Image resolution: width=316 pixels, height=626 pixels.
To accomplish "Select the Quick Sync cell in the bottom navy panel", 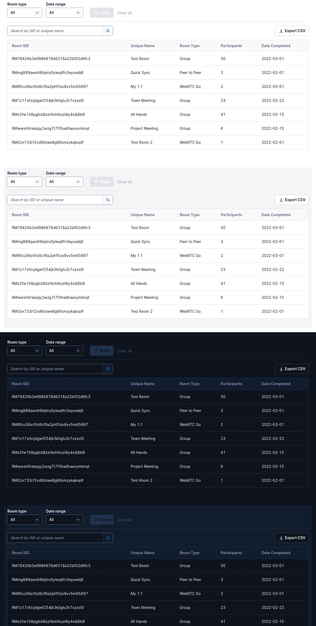I will tap(140, 580).
